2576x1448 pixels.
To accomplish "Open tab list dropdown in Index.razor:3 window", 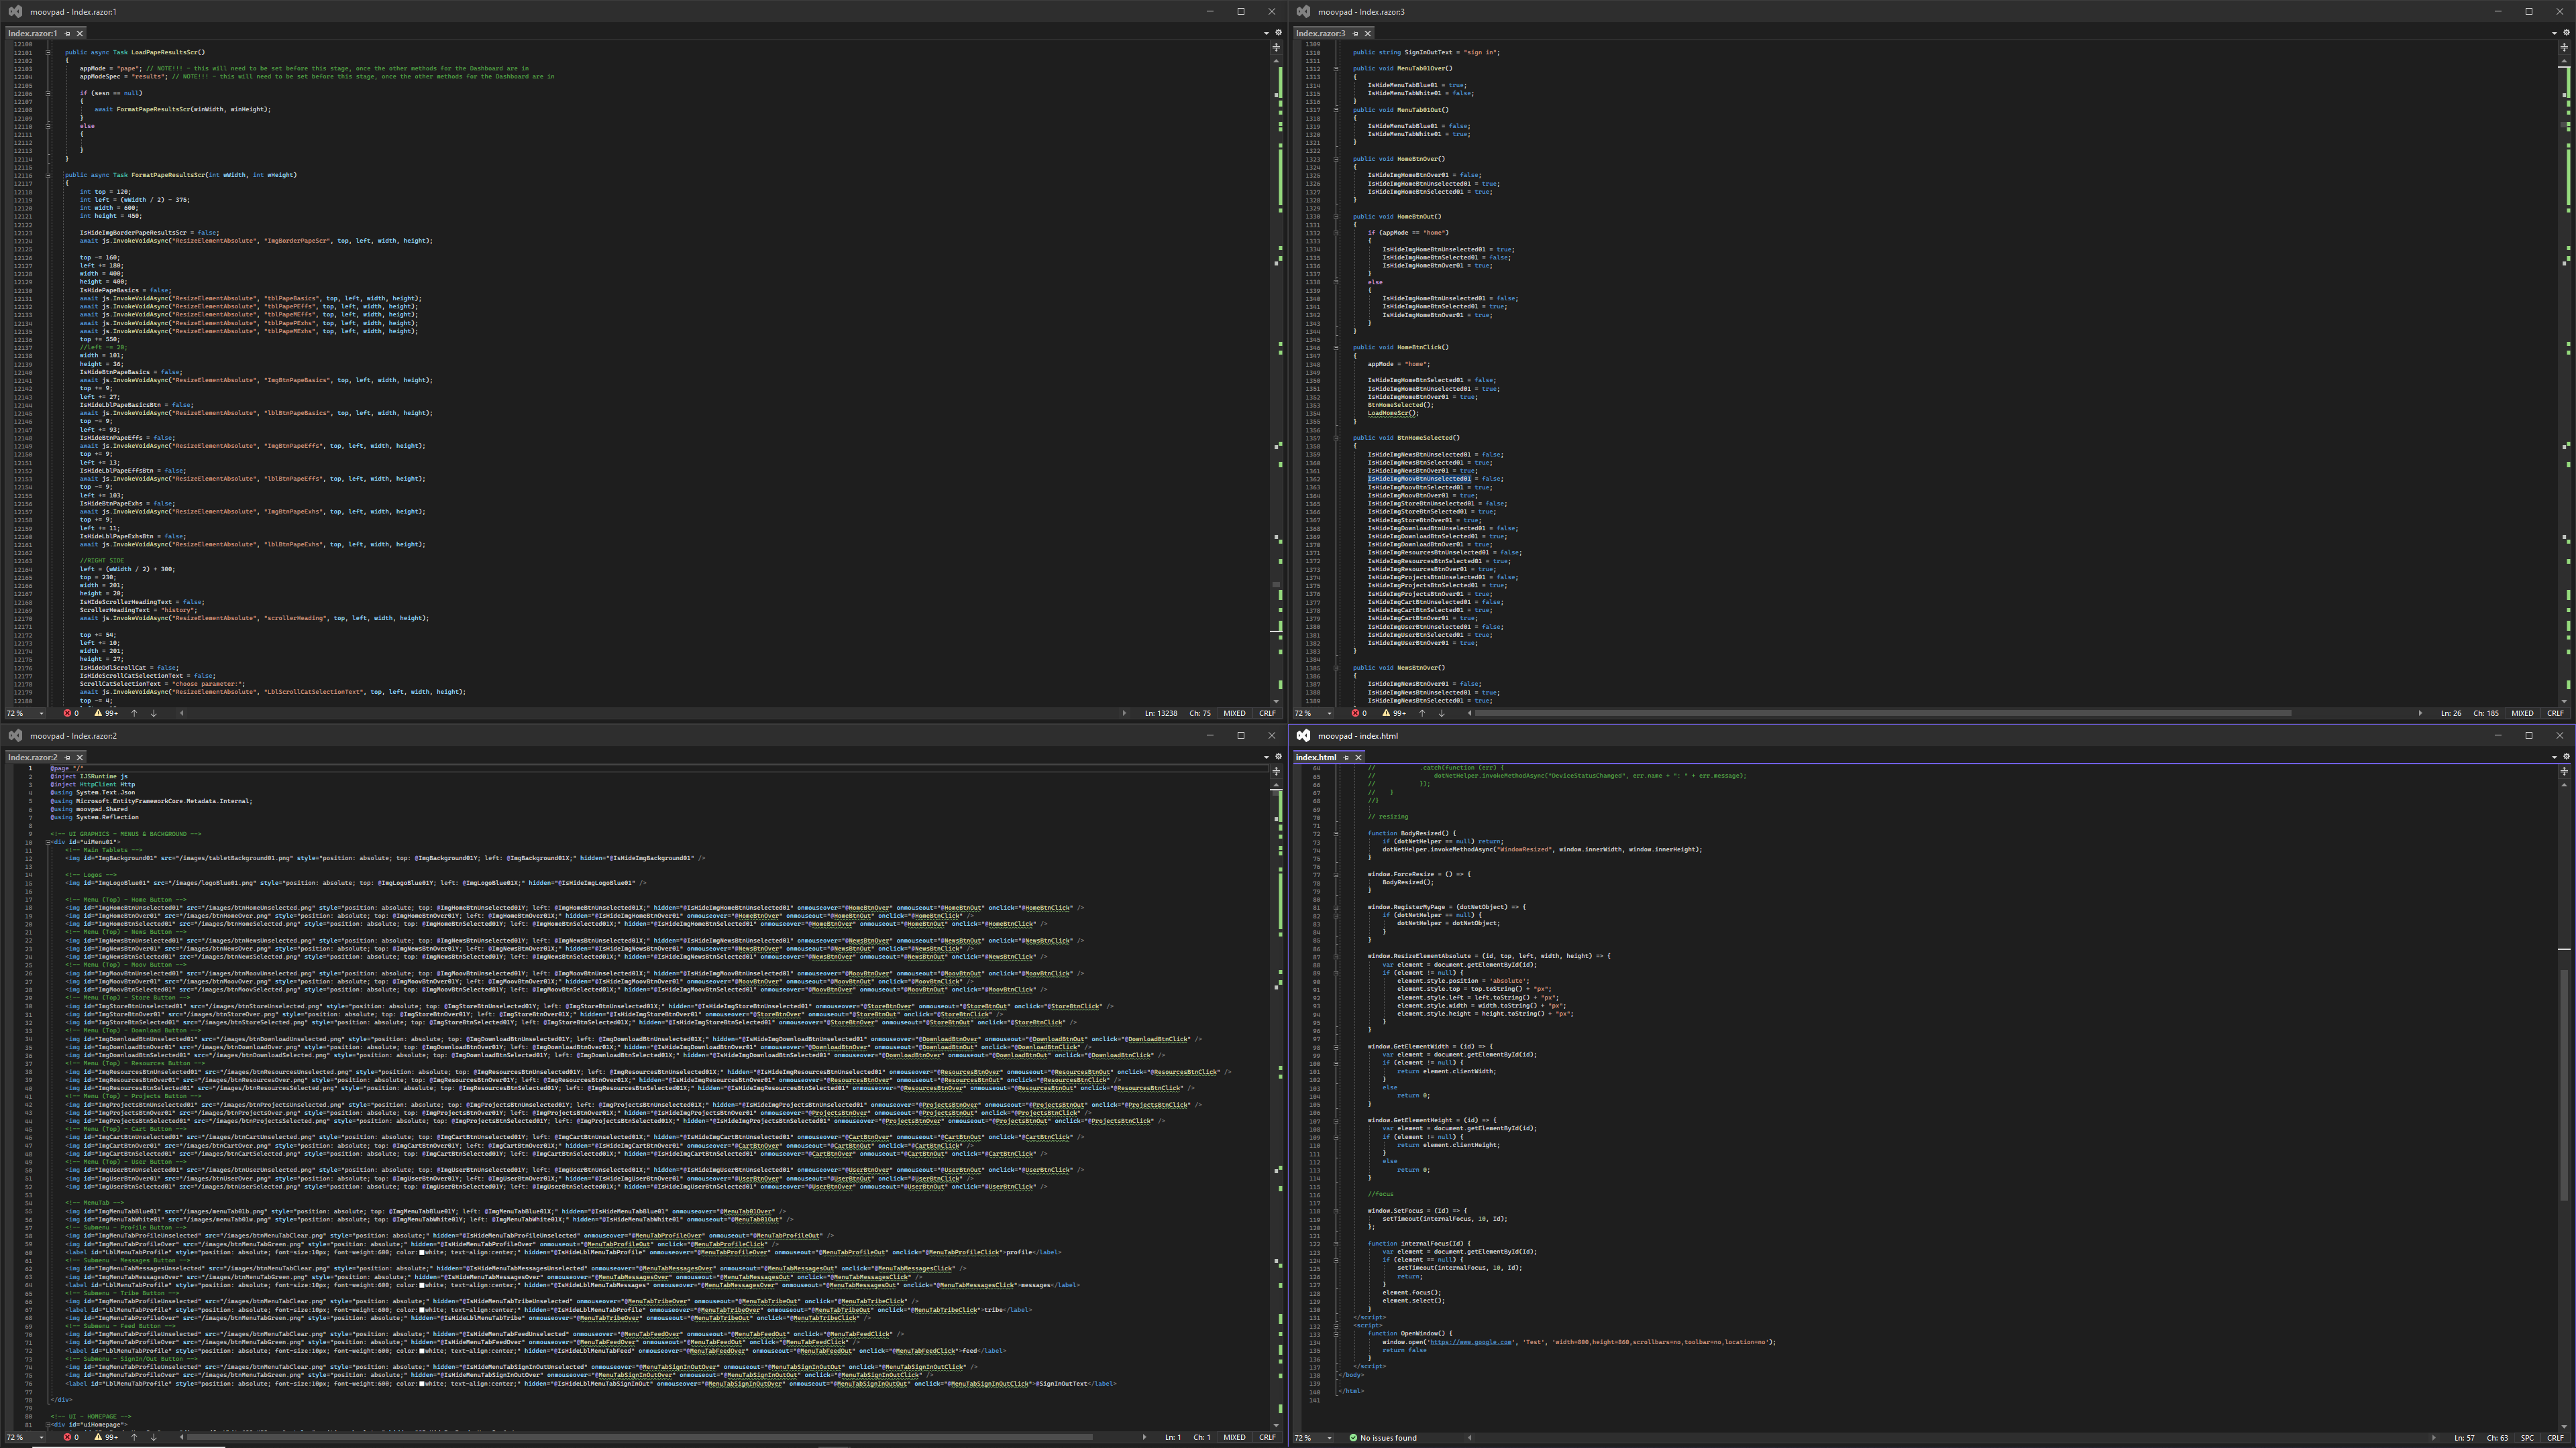I will pyautogui.click(x=2554, y=33).
